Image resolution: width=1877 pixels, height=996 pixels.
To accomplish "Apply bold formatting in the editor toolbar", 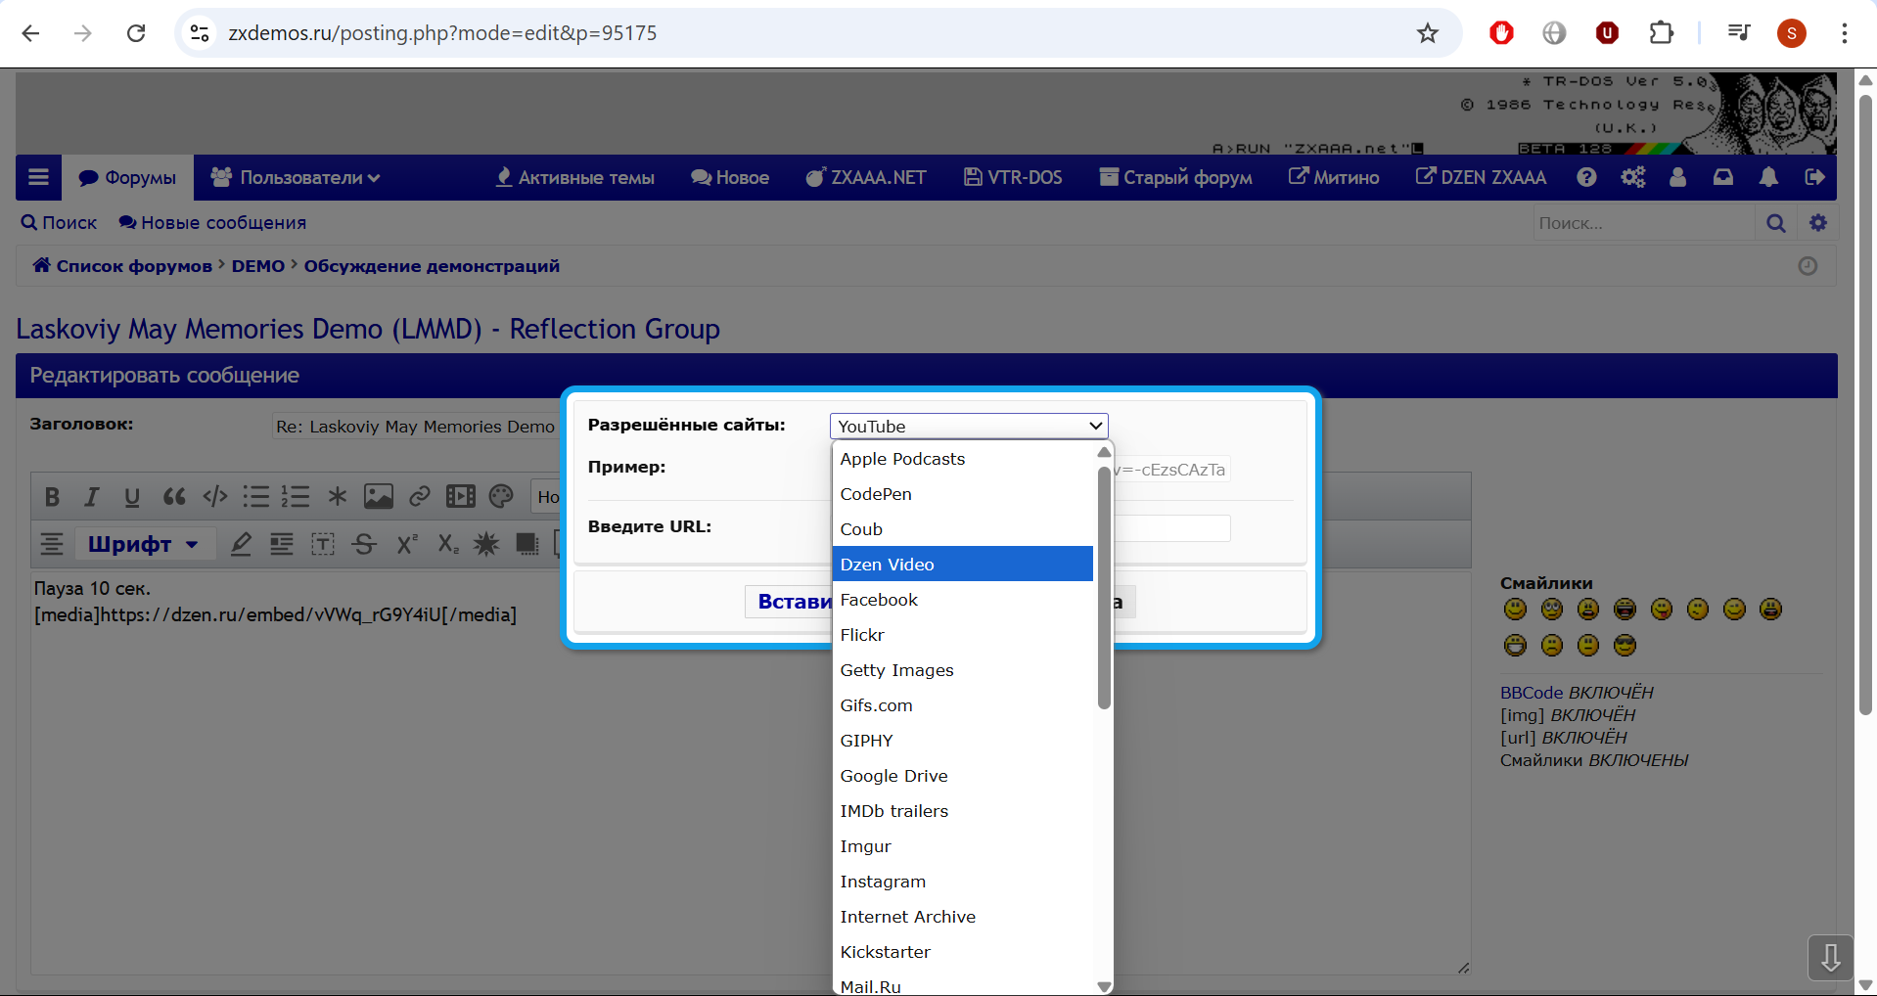I will tap(53, 497).
